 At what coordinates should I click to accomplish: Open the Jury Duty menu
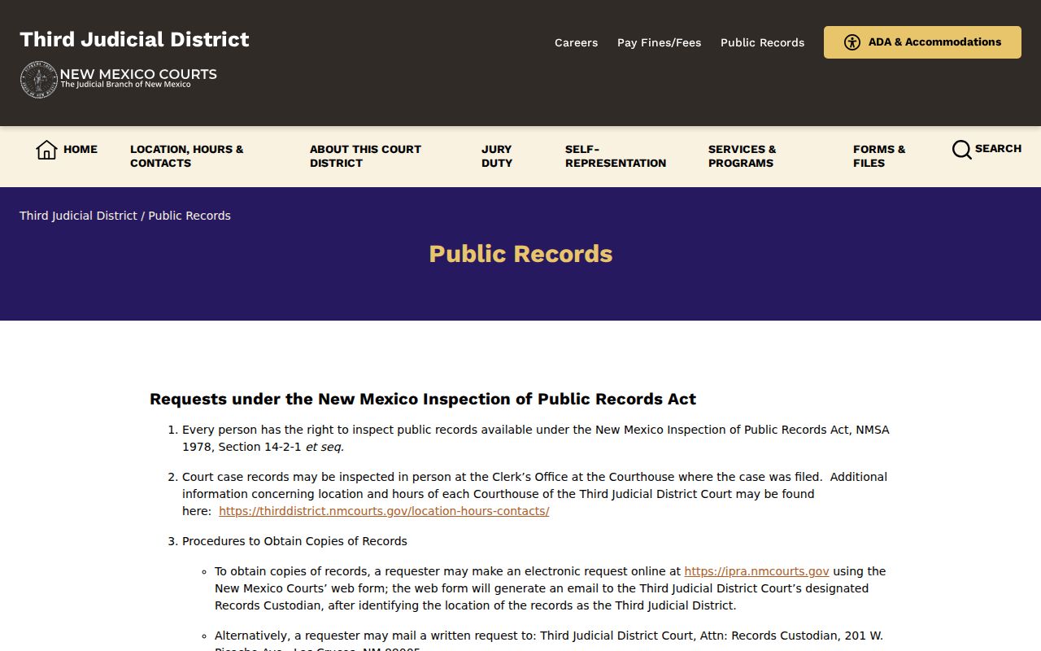[497, 156]
